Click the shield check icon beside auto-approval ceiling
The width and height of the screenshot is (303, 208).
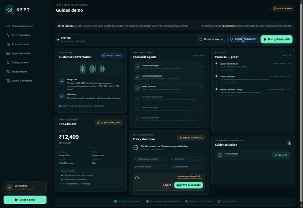136,148
